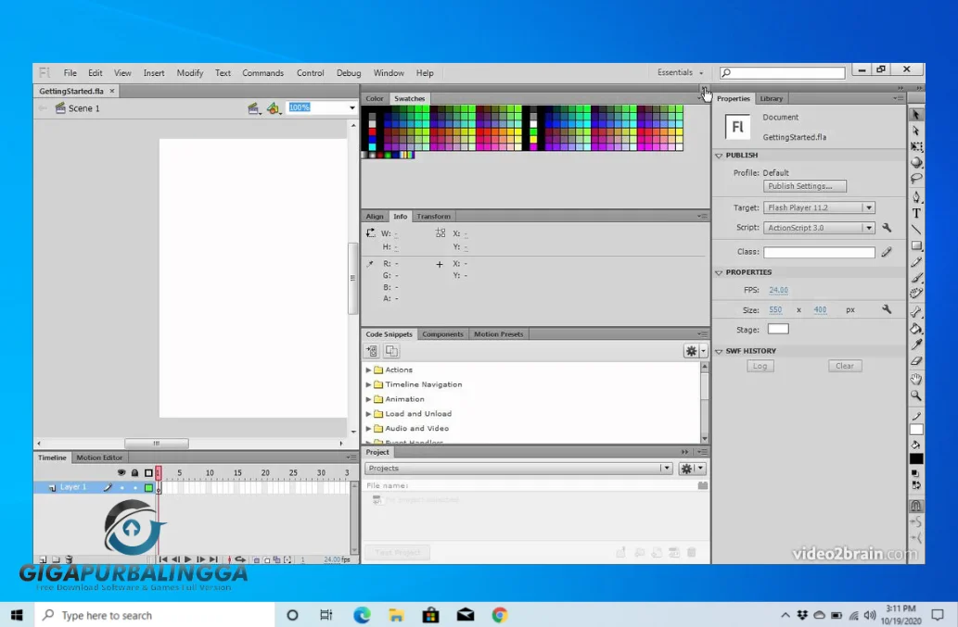Expand the Load and Unload folder
This screenshot has height=627, width=958.
(x=368, y=414)
